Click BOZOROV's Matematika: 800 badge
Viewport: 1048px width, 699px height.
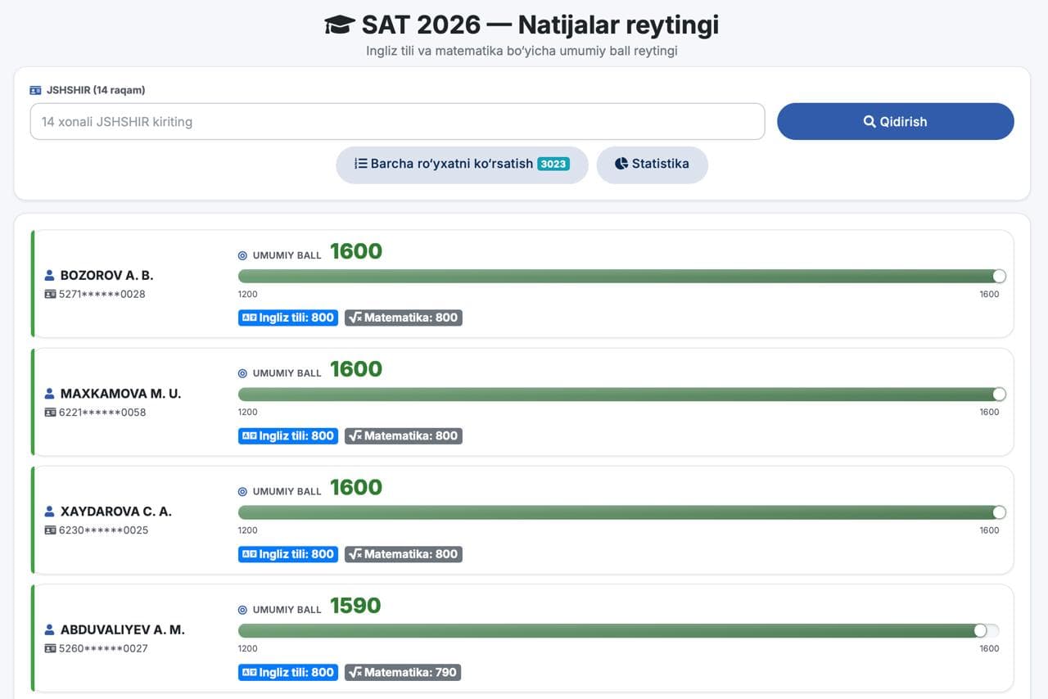tap(404, 318)
